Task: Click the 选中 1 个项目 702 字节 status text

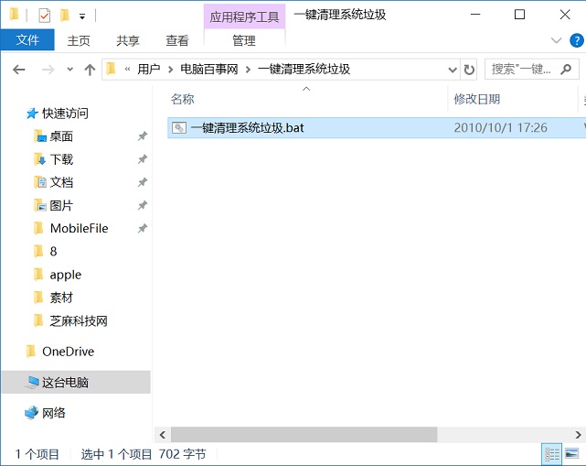Action: (144, 454)
